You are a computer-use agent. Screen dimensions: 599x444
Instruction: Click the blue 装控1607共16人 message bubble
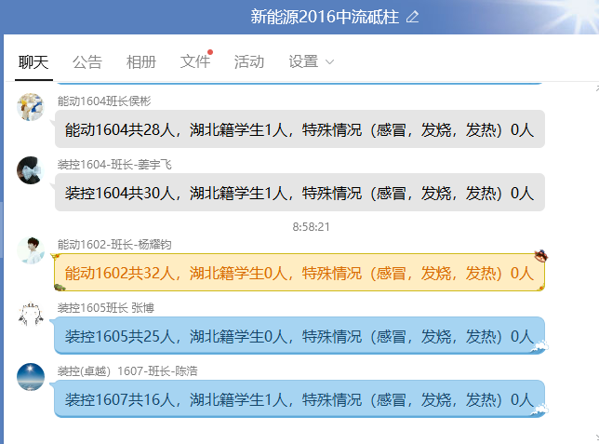pyautogui.click(x=299, y=399)
